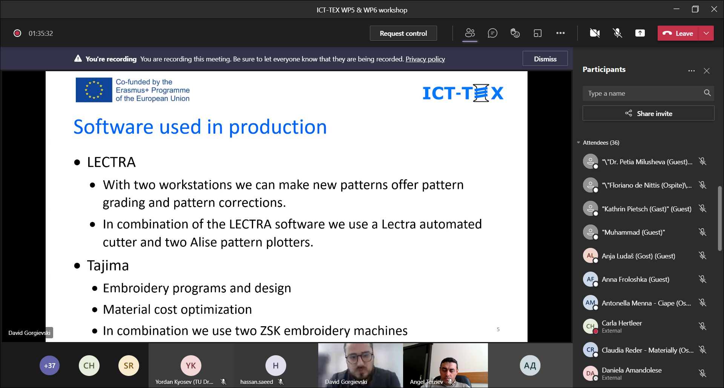724x388 pixels.
Task: Select attendee Claudia Reder - Materially
Action: [x=647, y=350]
